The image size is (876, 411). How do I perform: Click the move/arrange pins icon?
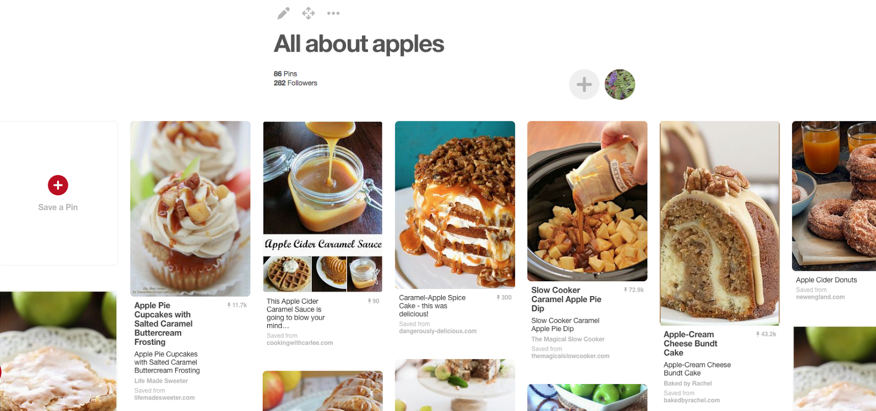tap(308, 13)
